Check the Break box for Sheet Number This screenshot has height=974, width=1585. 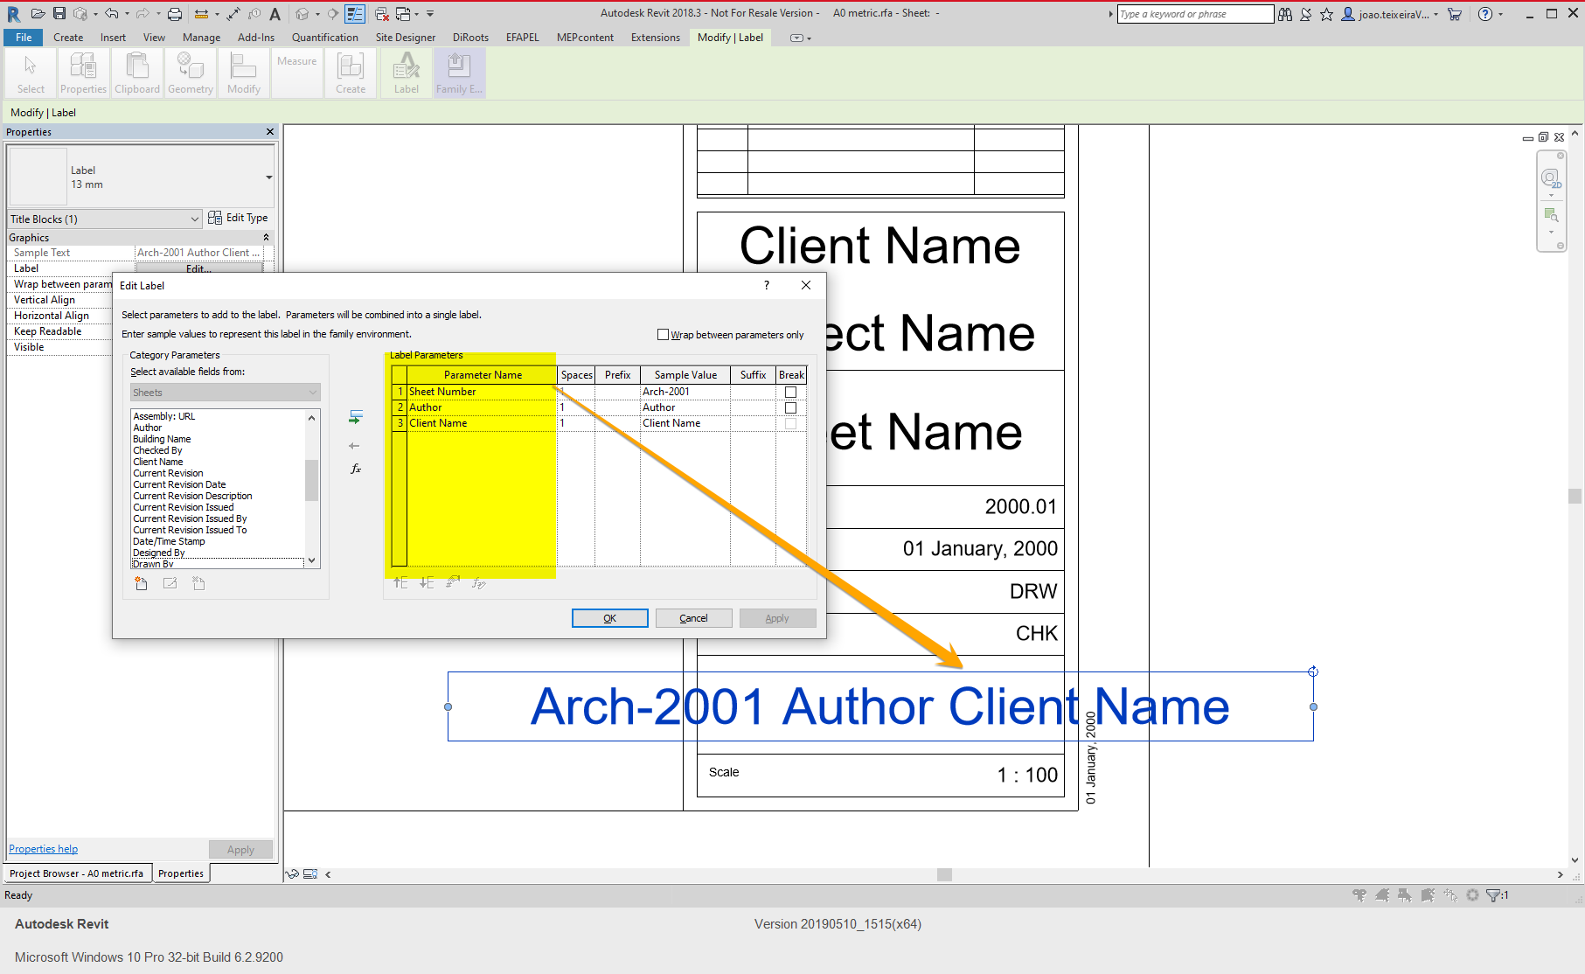pyautogui.click(x=790, y=391)
